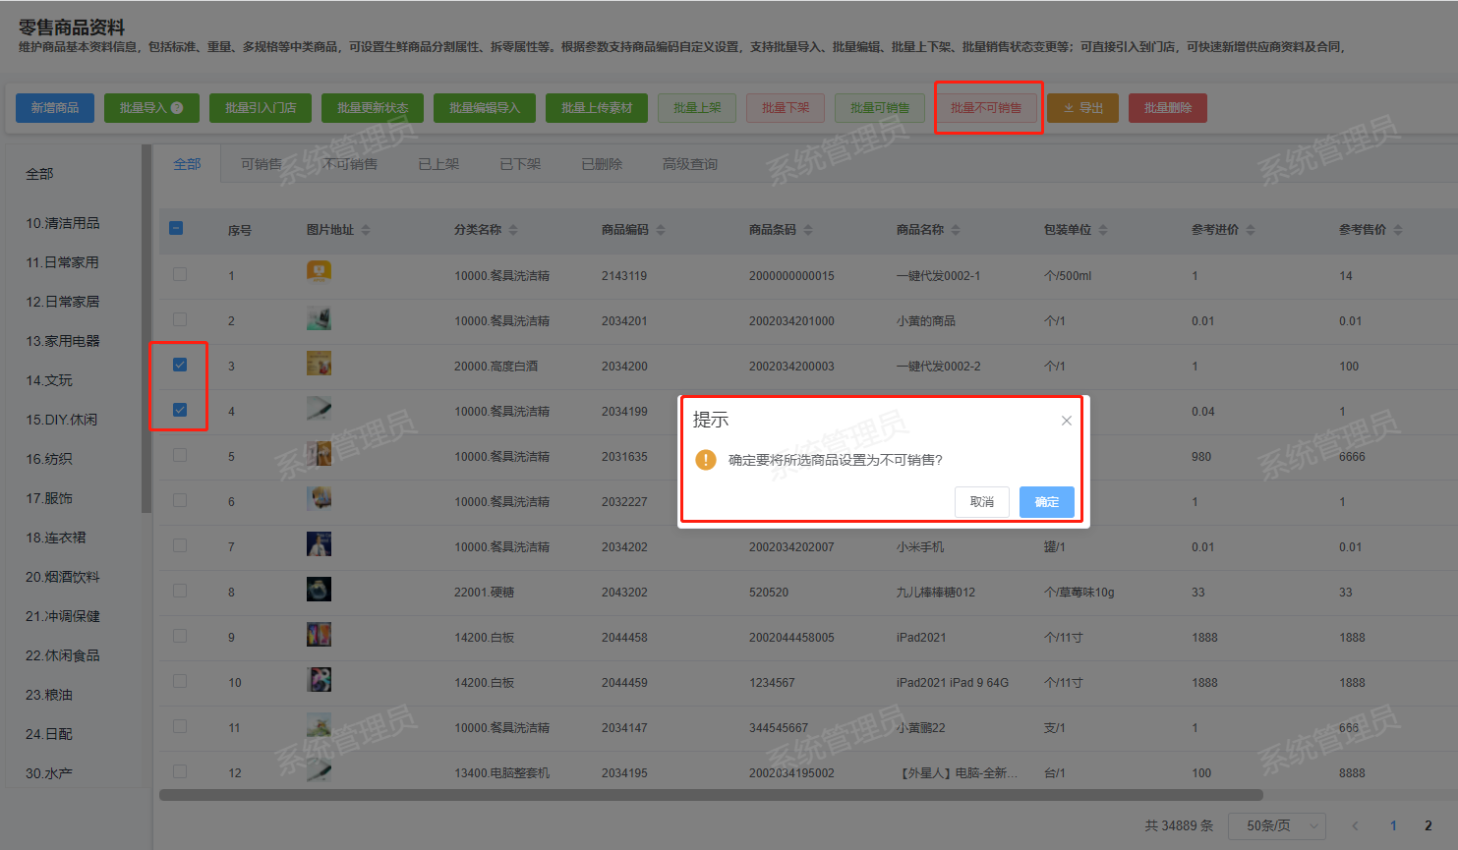The width and height of the screenshot is (1458, 850).
Task: Switch to the 可销售 tab
Action: 262,164
